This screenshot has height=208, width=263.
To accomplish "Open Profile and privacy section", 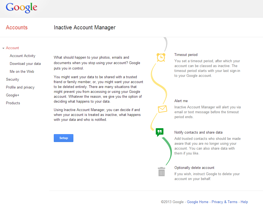I will click(20, 87).
